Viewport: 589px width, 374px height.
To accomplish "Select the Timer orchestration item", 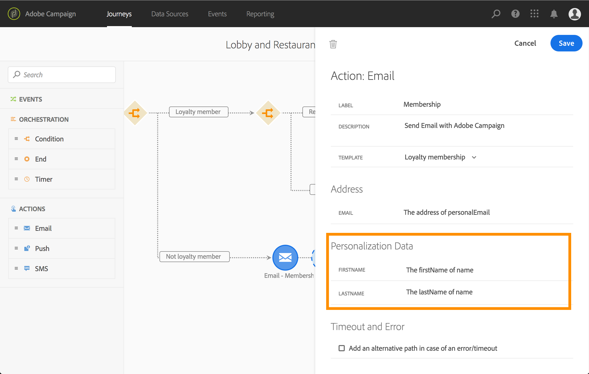I will [x=44, y=179].
